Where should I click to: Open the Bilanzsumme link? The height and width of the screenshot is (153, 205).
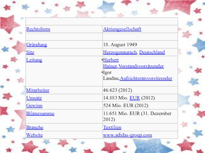click(40, 113)
